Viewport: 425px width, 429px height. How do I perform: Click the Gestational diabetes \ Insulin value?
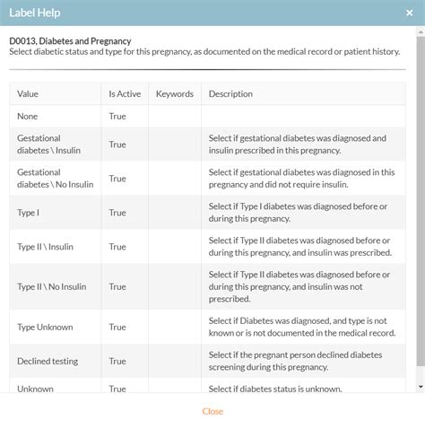pyautogui.click(x=48, y=144)
